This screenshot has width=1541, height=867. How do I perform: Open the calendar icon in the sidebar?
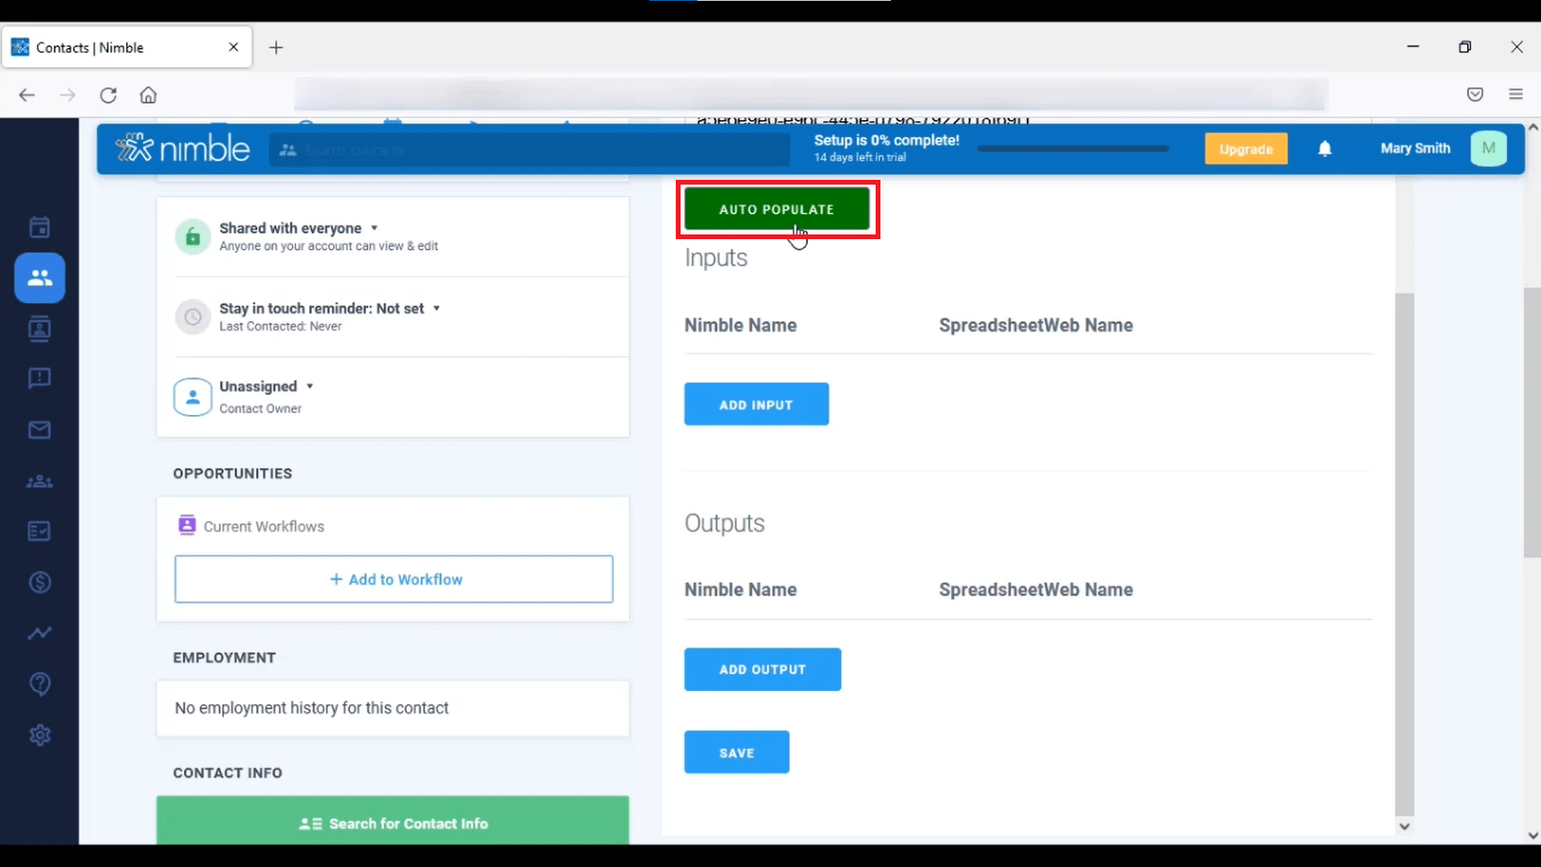[39, 227]
